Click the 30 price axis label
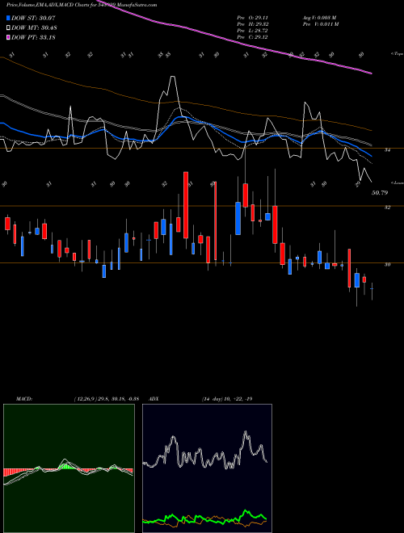Viewport: 404px width, 533px height. coord(387,264)
